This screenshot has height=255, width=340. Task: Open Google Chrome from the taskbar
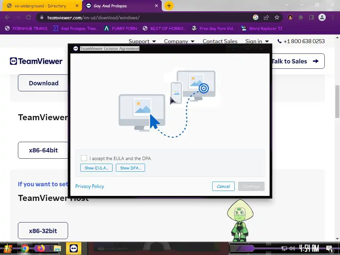tap(25, 248)
